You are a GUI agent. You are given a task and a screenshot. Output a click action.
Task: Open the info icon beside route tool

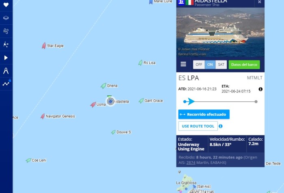(220, 126)
